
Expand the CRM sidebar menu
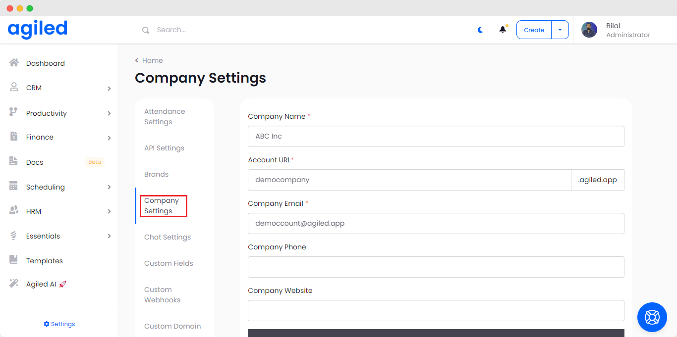pos(109,88)
